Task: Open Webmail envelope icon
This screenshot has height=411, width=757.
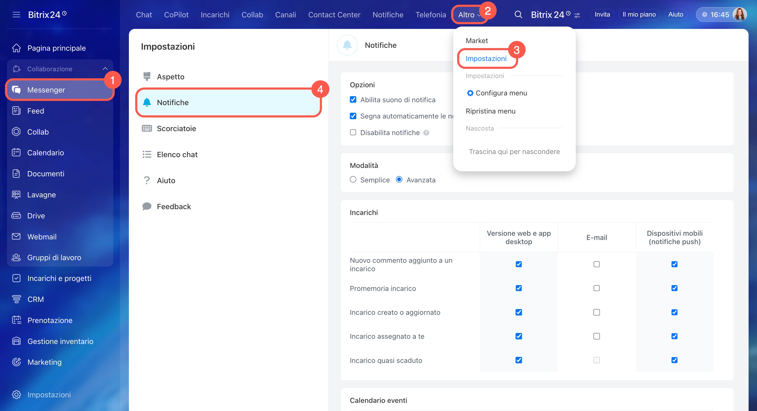Action: coord(16,236)
